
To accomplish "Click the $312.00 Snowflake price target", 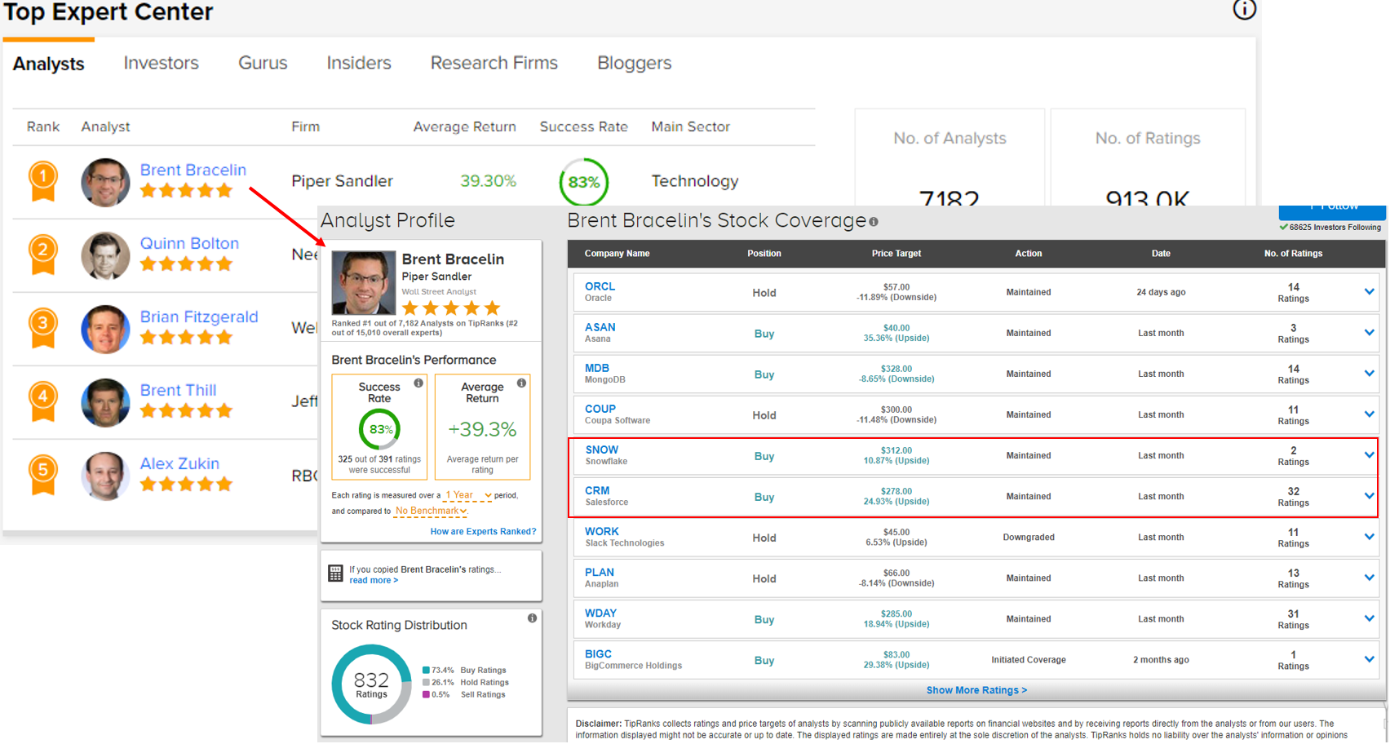I will tap(896, 450).
